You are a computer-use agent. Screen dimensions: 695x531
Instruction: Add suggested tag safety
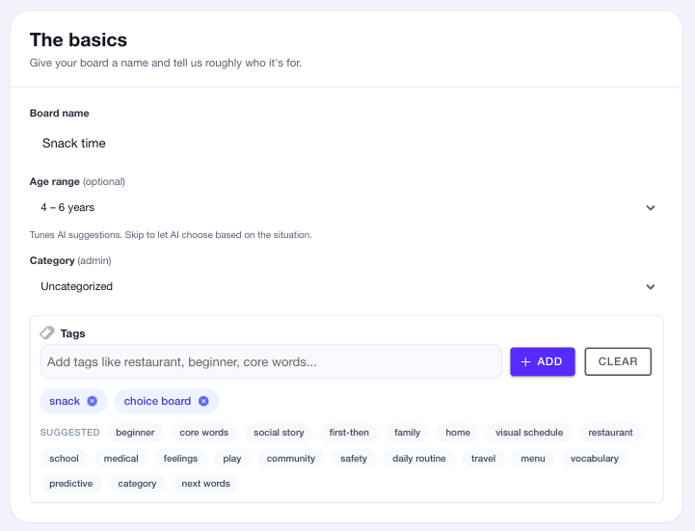pos(354,459)
